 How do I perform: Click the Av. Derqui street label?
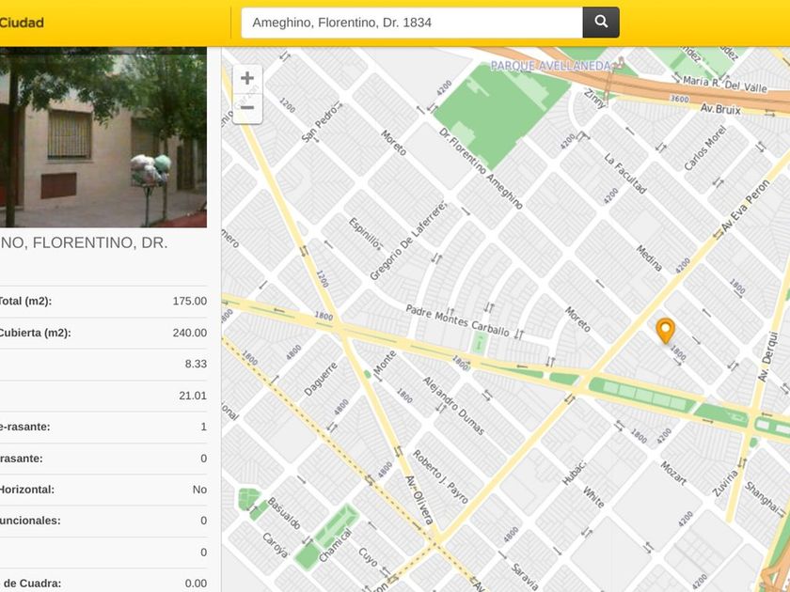(766, 356)
